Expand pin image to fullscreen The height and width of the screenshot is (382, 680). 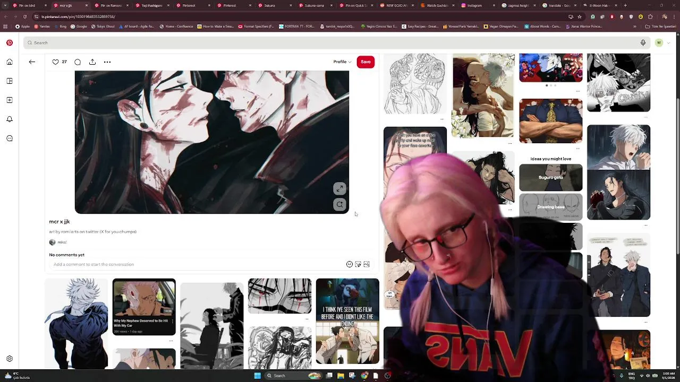pyautogui.click(x=339, y=189)
